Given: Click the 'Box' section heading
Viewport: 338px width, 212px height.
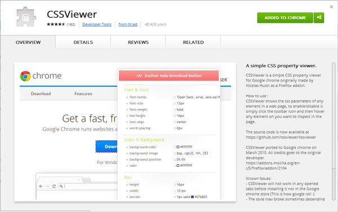Looking at the screenshot, I should point(128,177).
